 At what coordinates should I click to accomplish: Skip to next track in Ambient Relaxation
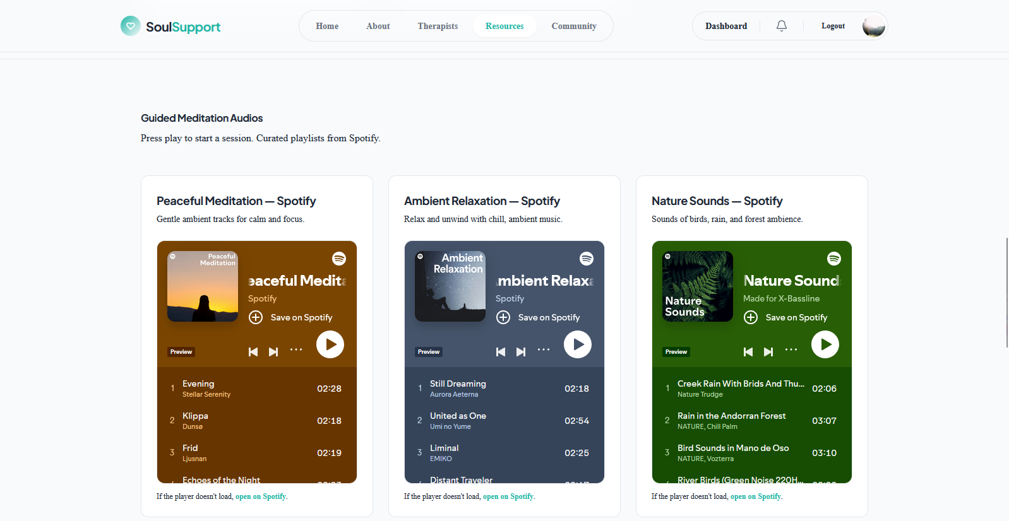(521, 352)
